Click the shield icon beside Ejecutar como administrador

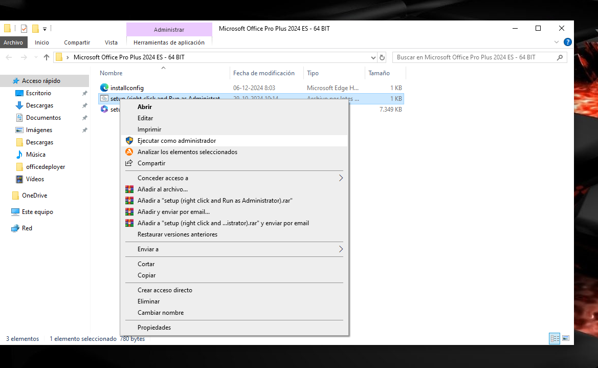coord(129,141)
